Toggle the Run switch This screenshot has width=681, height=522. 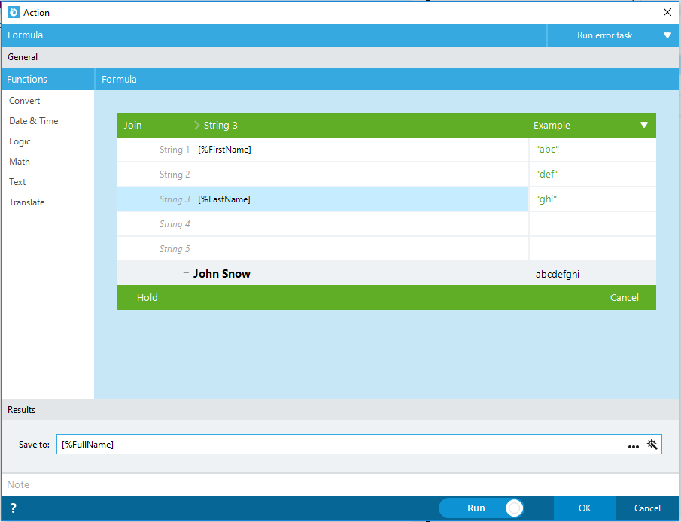(482, 508)
